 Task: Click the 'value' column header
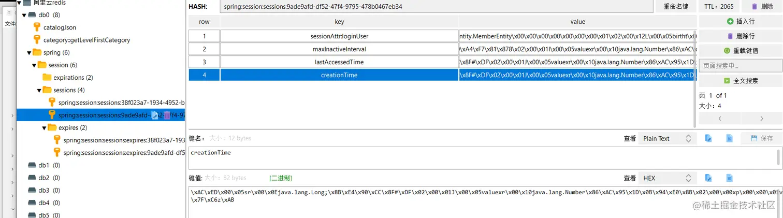click(577, 22)
